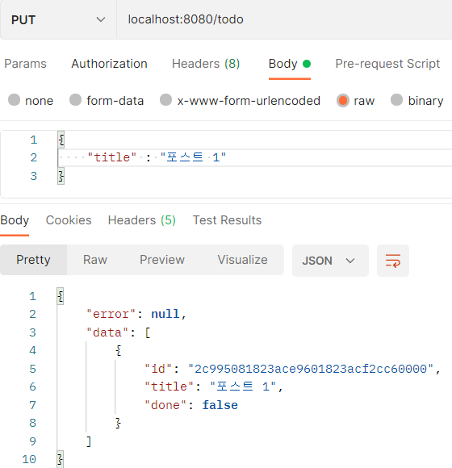
Task: Switch to Preview response view
Action: click(x=162, y=260)
